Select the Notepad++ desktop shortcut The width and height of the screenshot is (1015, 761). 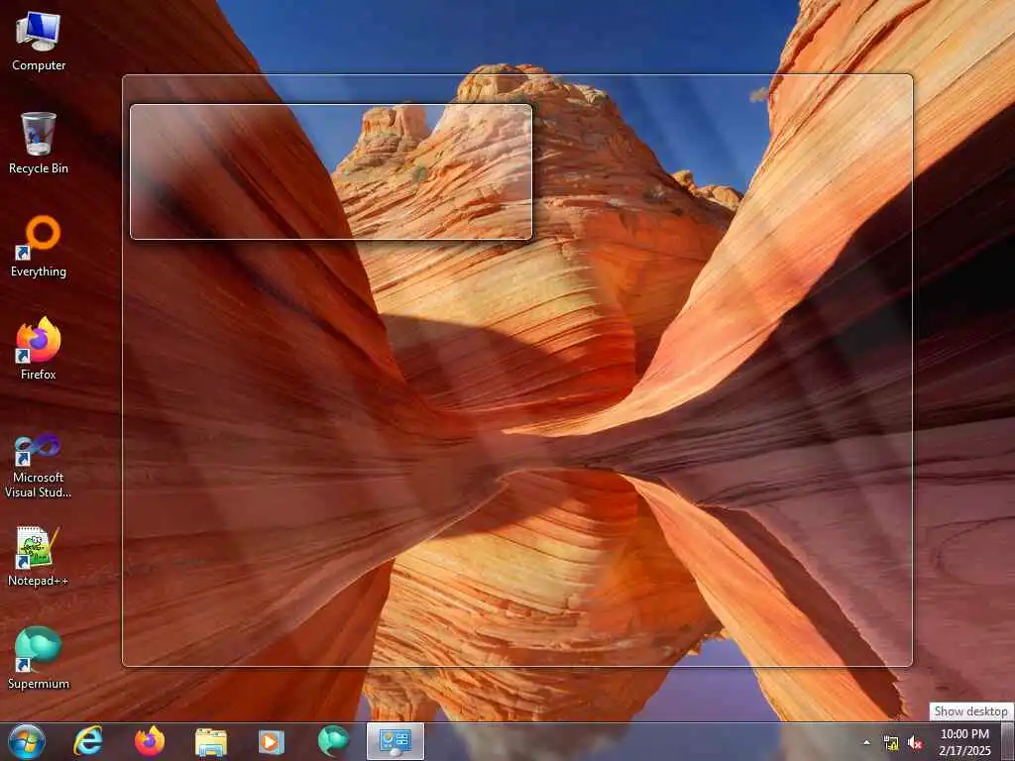point(39,557)
